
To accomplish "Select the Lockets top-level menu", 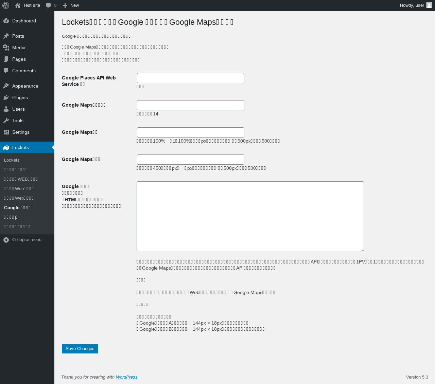I will pyautogui.click(x=27, y=147).
